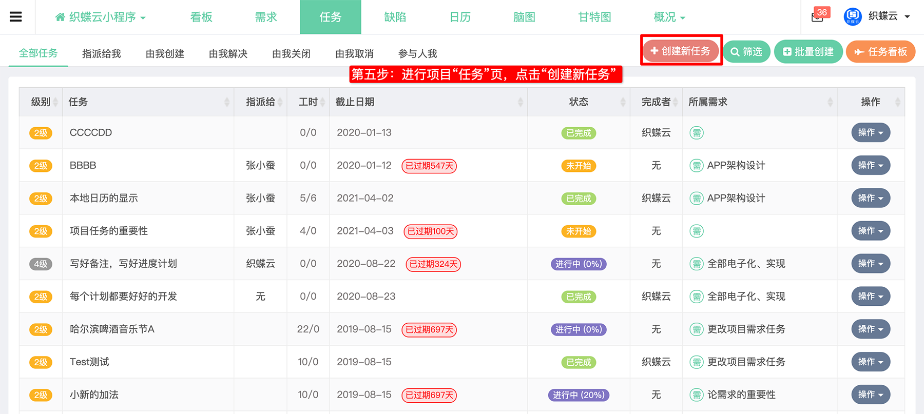Click the 4级 badge on 写好备注 row
Image resolution: width=924 pixels, height=414 pixels.
coord(41,264)
